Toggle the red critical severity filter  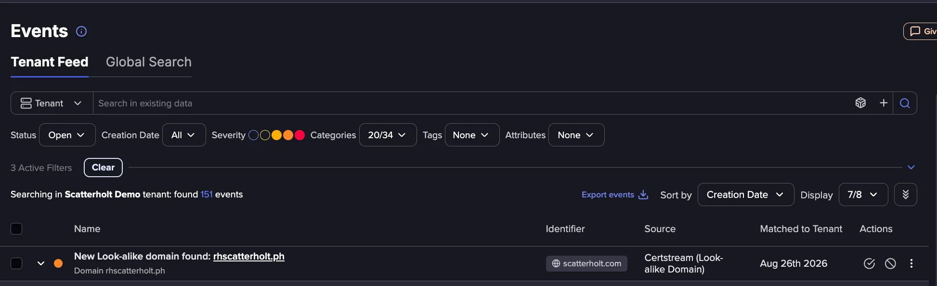click(x=299, y=135)
